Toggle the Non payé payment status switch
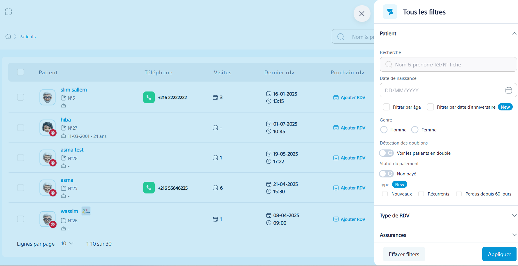This screenshot has width=518, height=266. (386, 174)
